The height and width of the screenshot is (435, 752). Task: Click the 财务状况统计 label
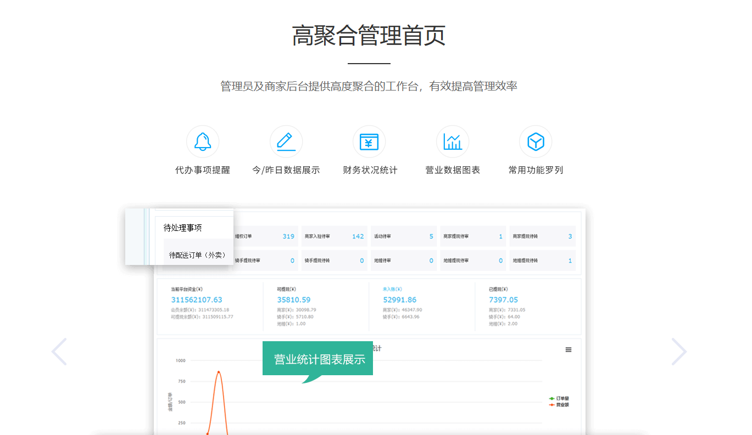pos(370,170)
